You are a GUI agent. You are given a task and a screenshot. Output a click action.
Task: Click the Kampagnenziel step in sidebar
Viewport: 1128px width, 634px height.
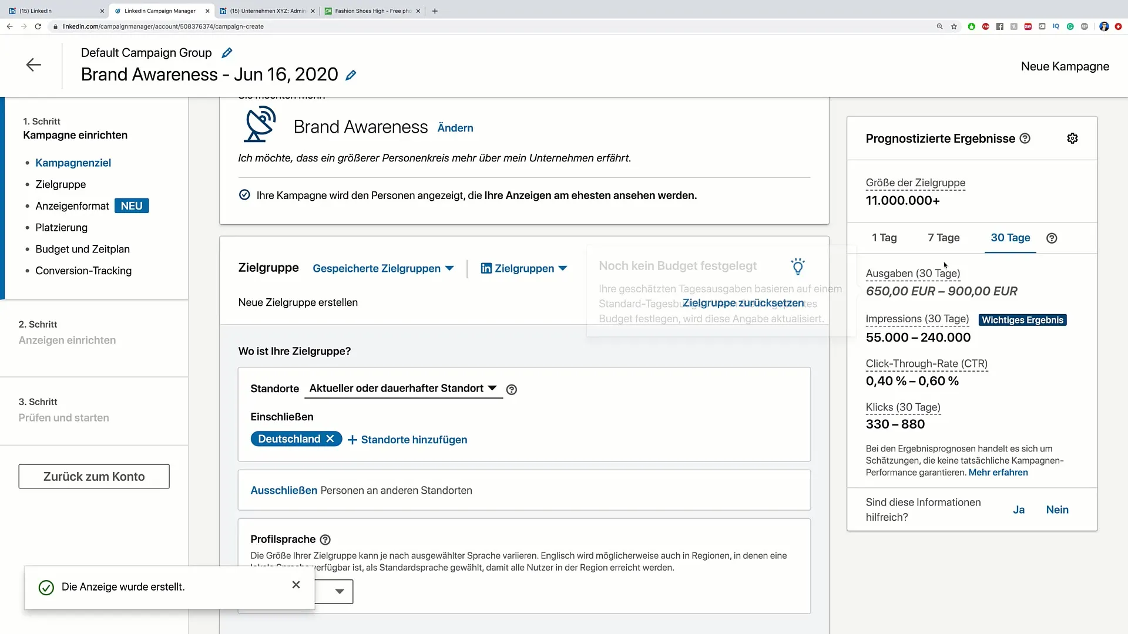tap(73, 163)
